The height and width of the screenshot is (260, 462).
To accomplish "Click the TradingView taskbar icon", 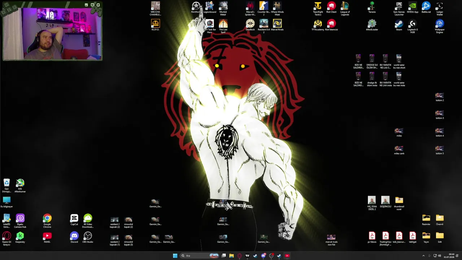I will point(247,256).
